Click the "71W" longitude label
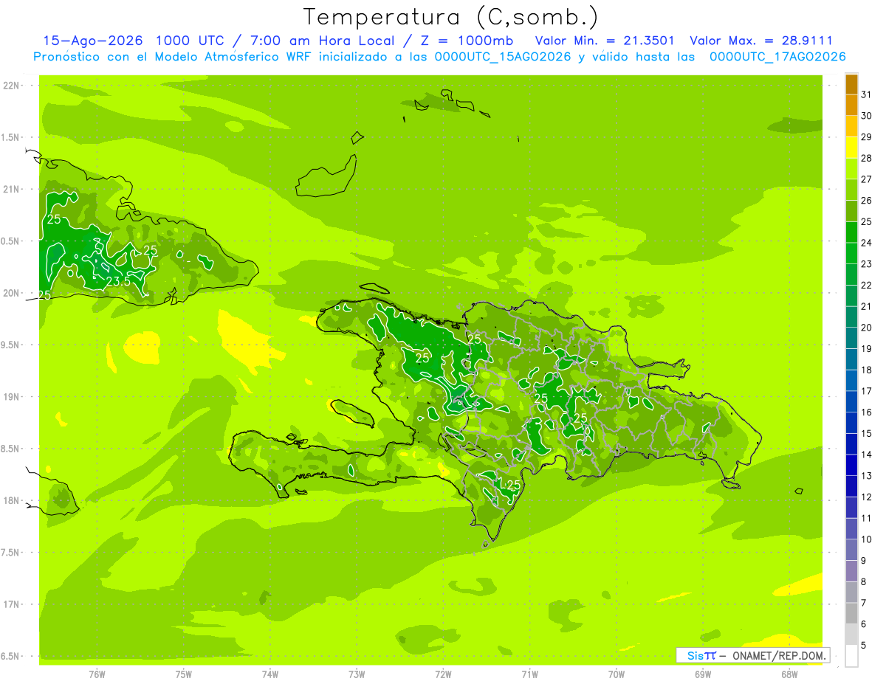Image resolution: width=886 pixels, height=684 pixels. [529, 674]
